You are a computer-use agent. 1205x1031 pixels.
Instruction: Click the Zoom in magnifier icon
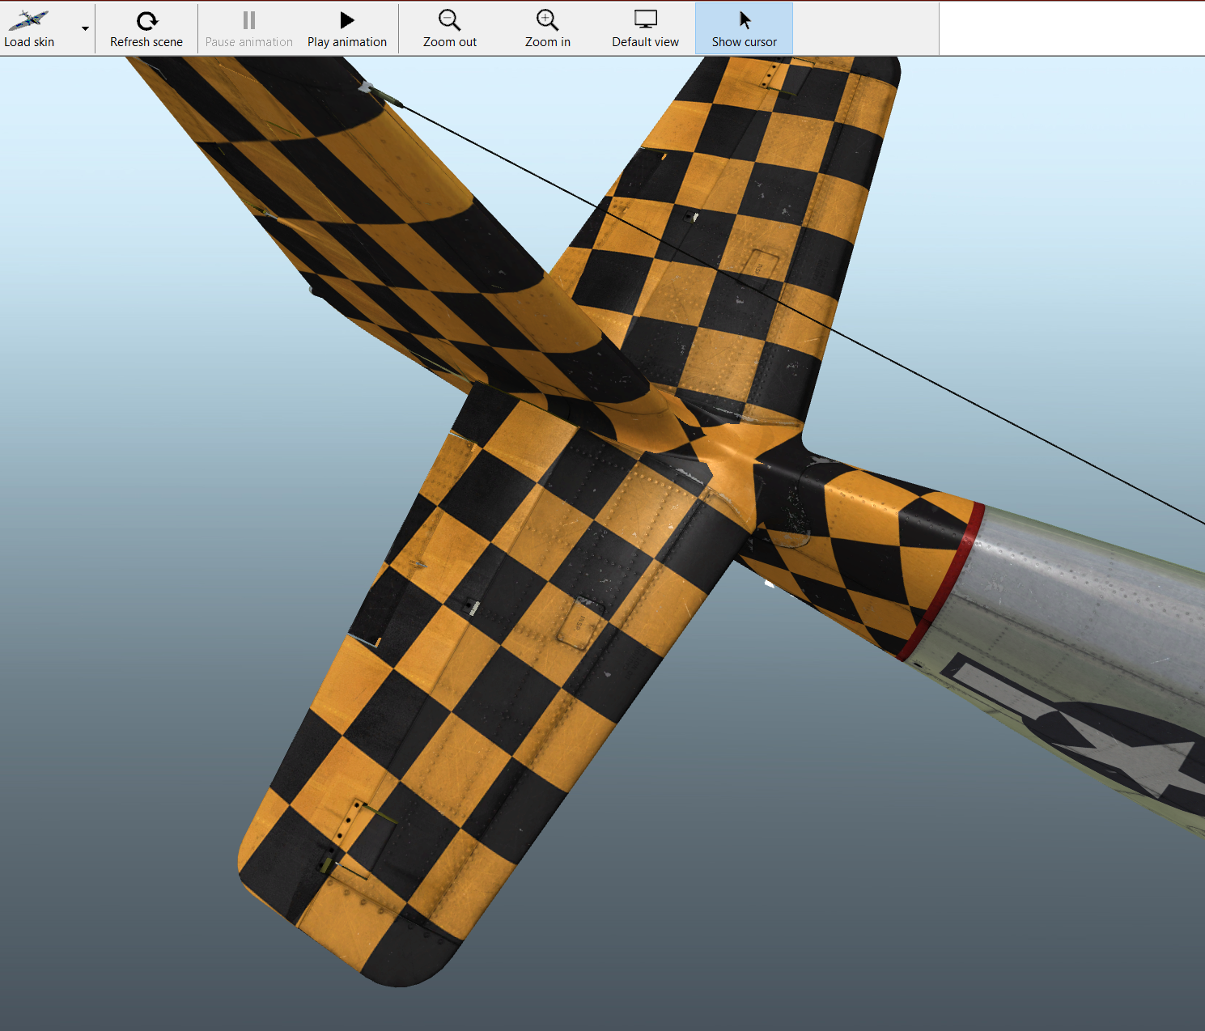547,20
